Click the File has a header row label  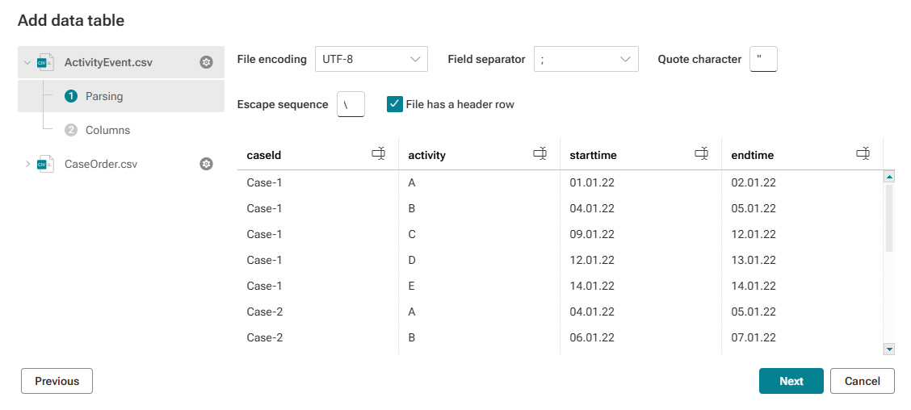pos(460,105)
